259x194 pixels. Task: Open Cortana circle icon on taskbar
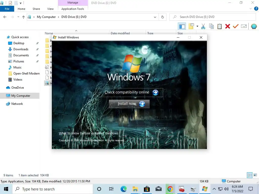pyautogui.click(x=99, y=189)
